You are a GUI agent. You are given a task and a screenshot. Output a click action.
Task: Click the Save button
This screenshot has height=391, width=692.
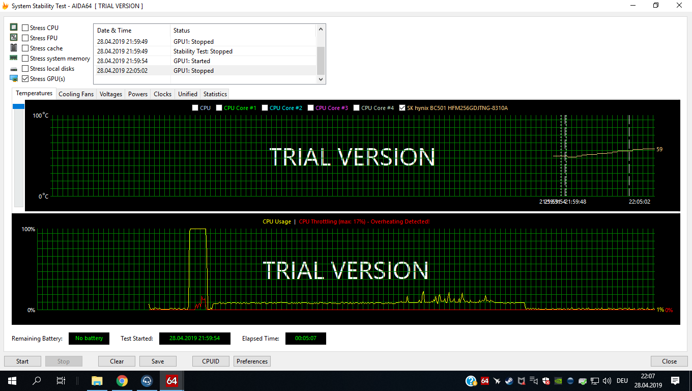pos(158,361)
